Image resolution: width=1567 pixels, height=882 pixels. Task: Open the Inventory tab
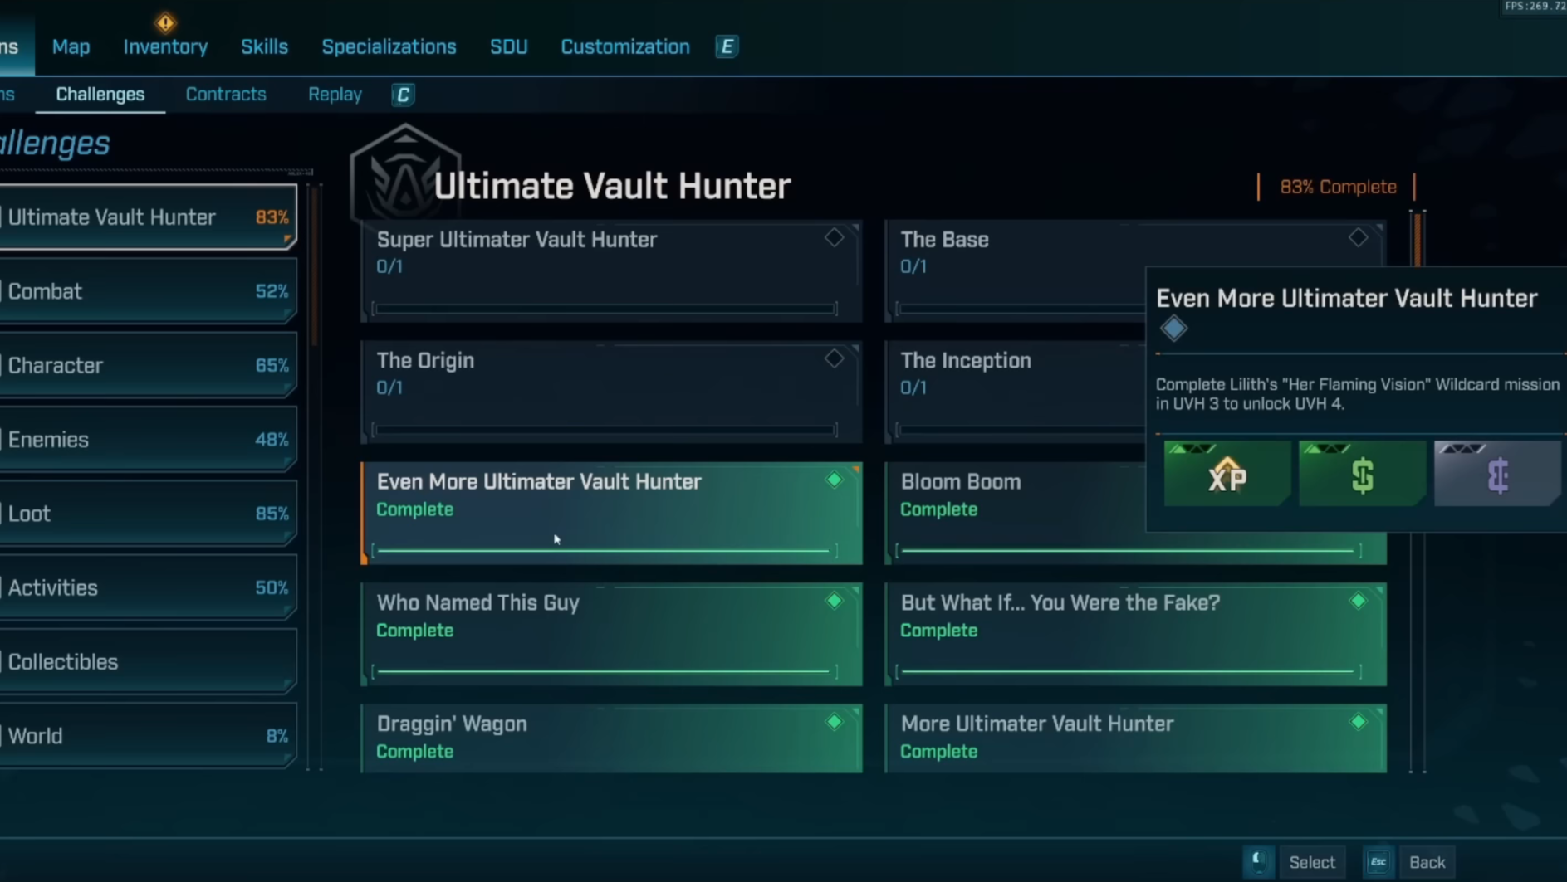pyautogui.click(x=165, y=47)
